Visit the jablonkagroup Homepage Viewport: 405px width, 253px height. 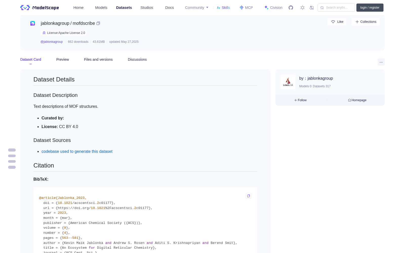pyautogui.click(x=357, y=100)
